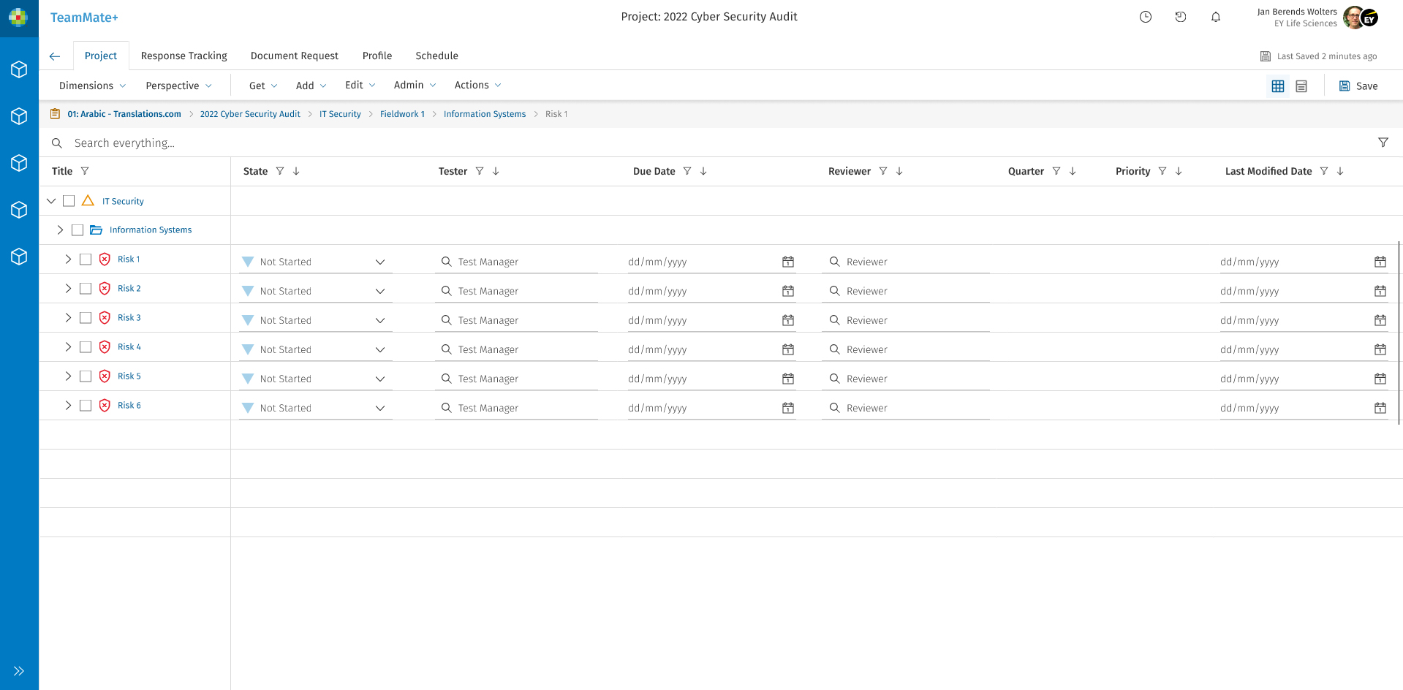Expand the Risk 5 tree row
Image resolution: width=1403 pixels, height=690 pixels.
pyautogui.click(x=68, y=376)
